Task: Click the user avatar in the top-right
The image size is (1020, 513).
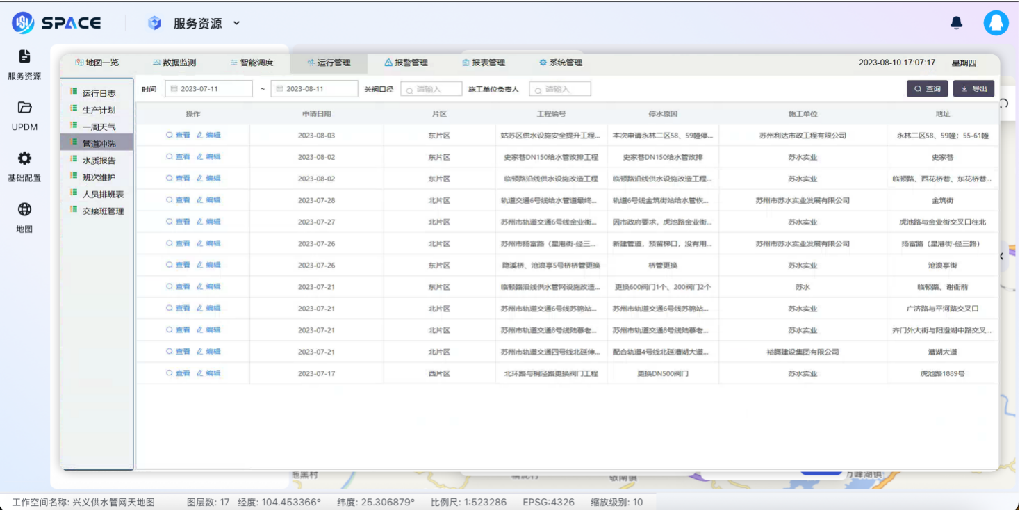Action: pos(996,22)
